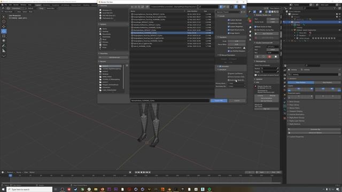Click the current frame marker in timeline
This screenshot has width=342, height=192.
point(10,175)
